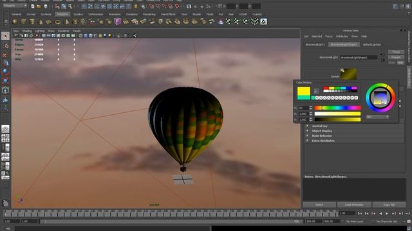Click the four view layout icon

(x=5, y=139)
